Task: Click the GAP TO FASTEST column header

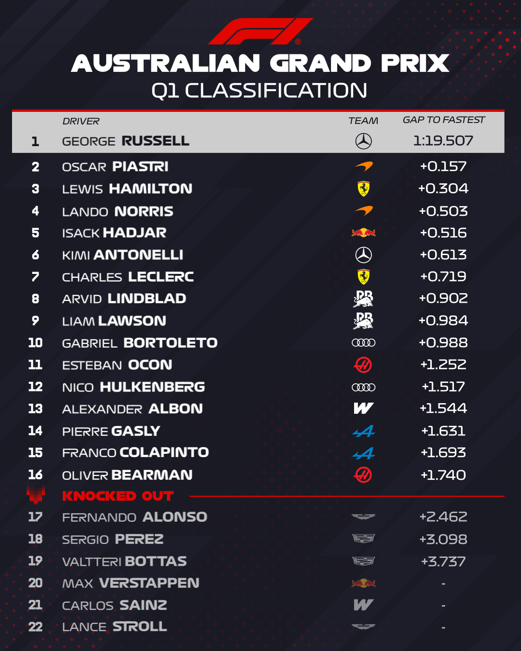Action: pyautogui.click(x=444, y=120)
